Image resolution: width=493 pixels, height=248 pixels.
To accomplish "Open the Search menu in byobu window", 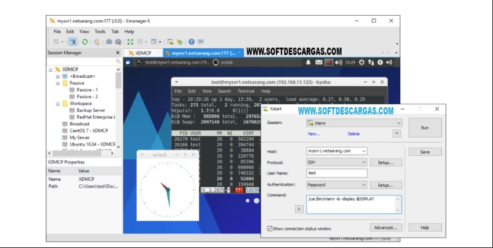I will pos(224,91).
